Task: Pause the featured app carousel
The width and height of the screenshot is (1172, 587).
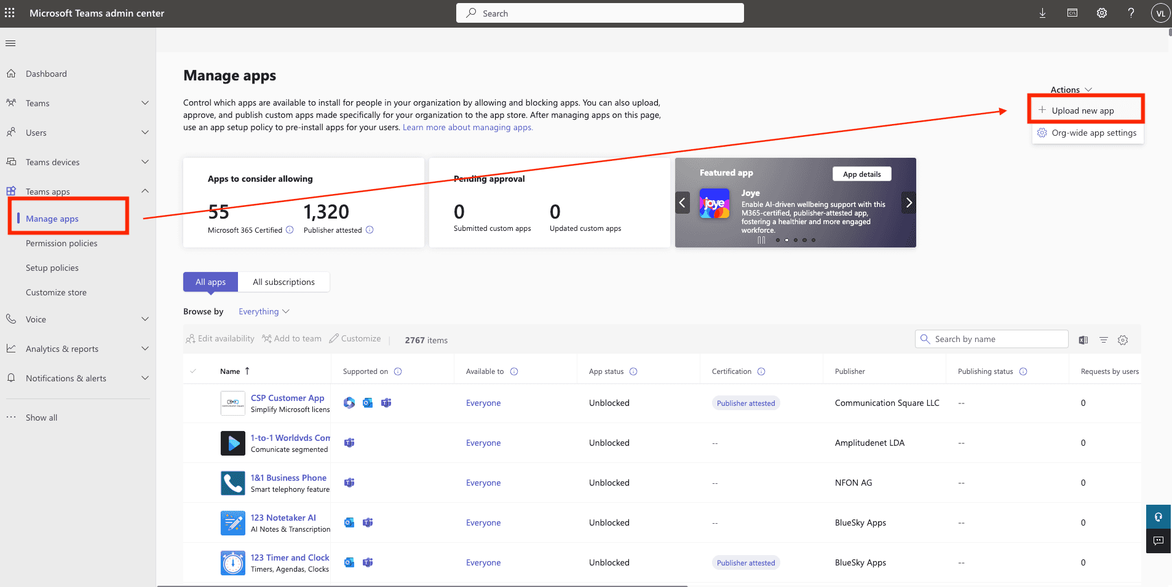Action: tap(761, 240)
